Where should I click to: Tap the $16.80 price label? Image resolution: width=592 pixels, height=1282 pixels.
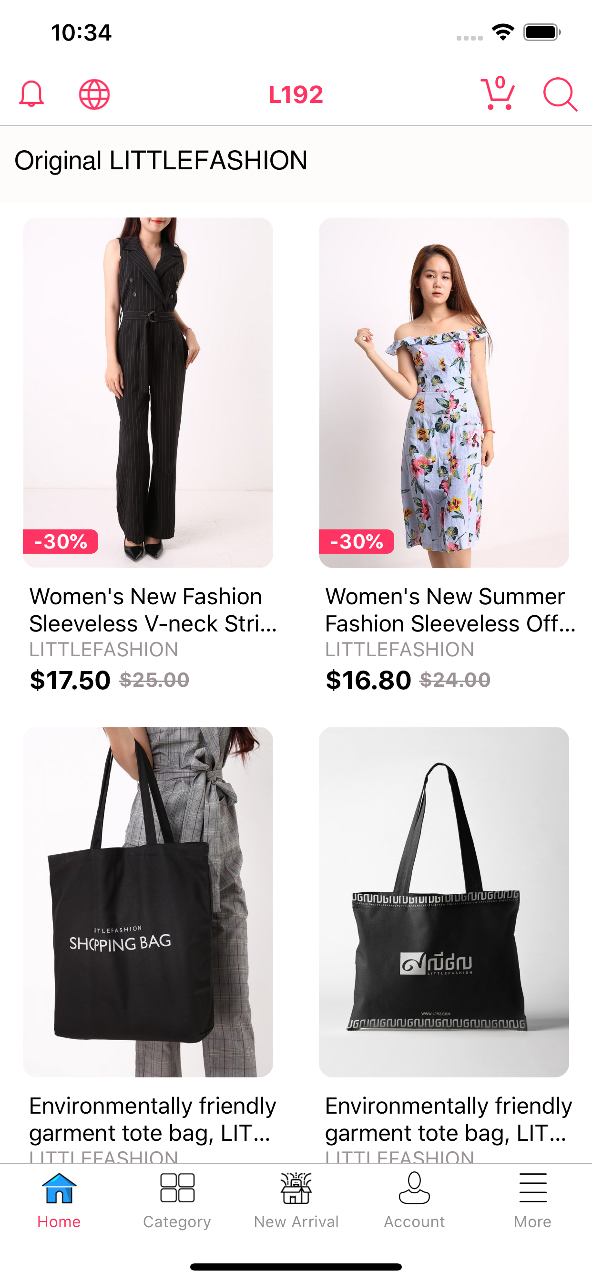pyautogui.click(x=368, y=680)
